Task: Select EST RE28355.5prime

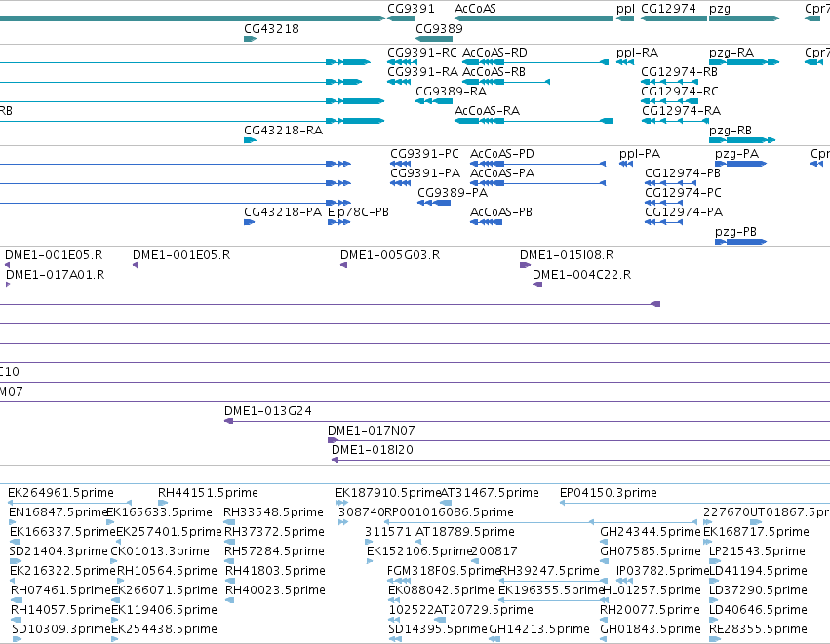Action: tap(758, 630)
